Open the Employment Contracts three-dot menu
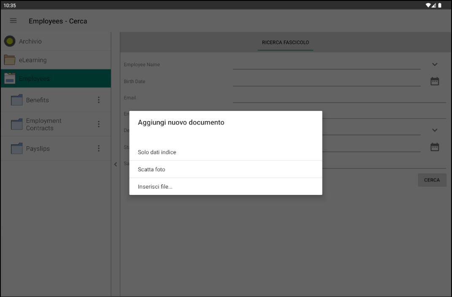Screen dimensions: 452x297 (98, 124)
